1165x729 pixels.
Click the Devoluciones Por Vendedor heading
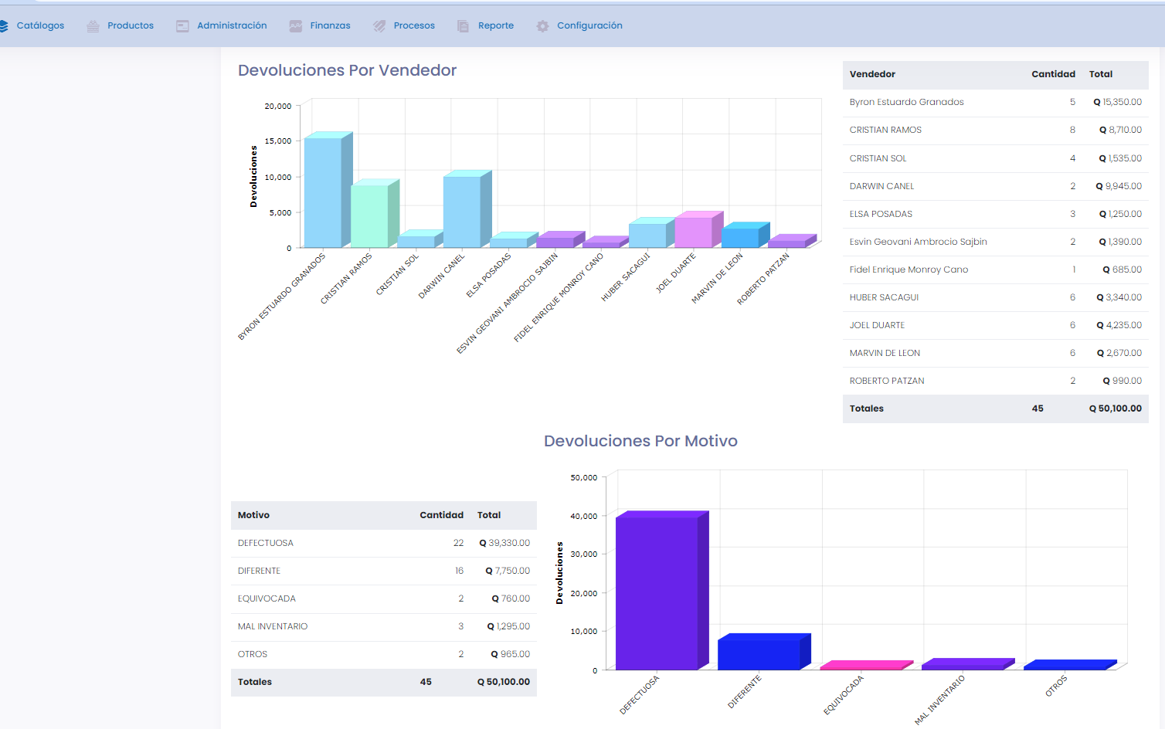pos(347,70)
